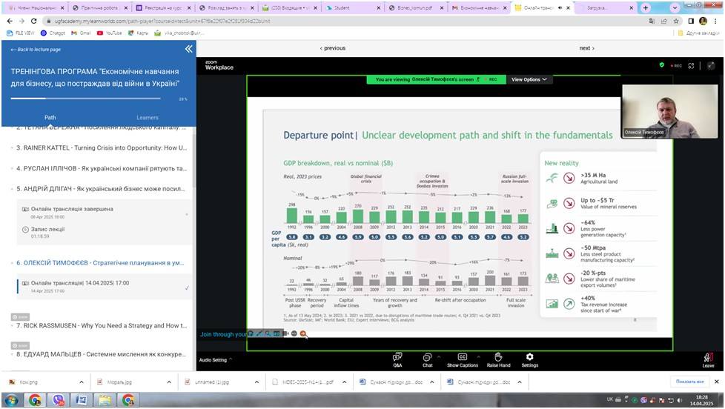Go to the previous lesson
The height and width of the screenshot is (409, 725).
(333, 48)
